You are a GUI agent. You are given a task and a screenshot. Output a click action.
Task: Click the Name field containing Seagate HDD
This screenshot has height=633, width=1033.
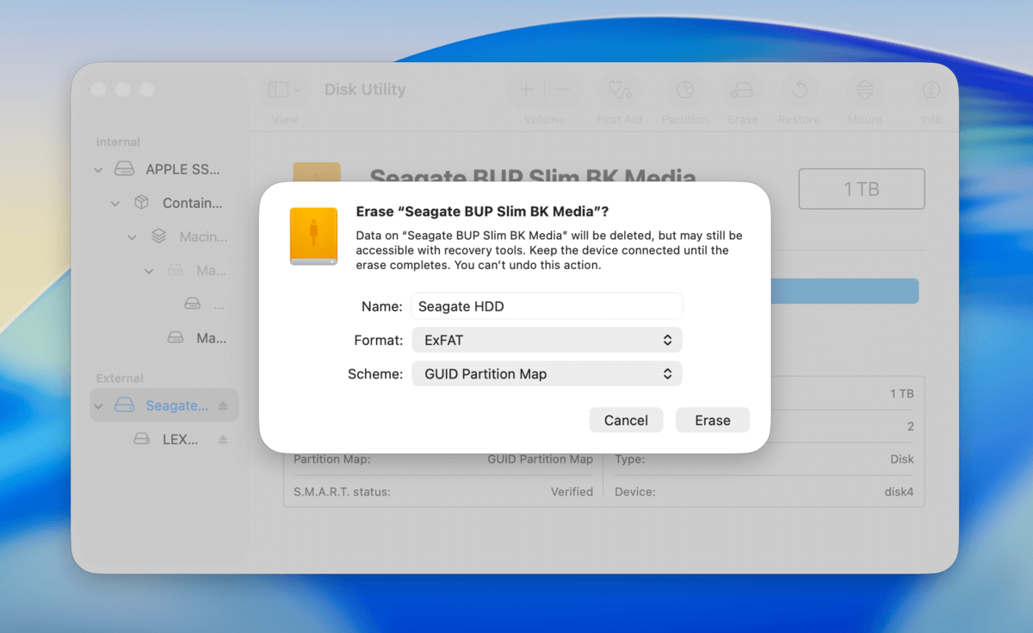coord(547,306)
